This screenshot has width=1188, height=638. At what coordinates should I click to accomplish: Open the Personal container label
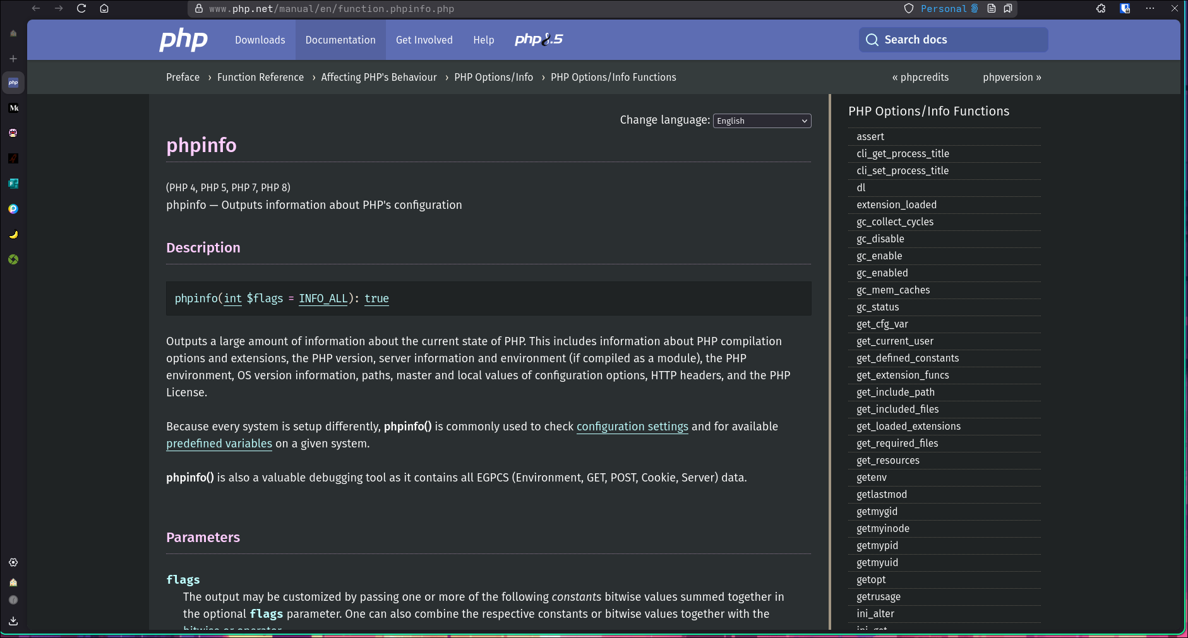(x=949, y=8)
